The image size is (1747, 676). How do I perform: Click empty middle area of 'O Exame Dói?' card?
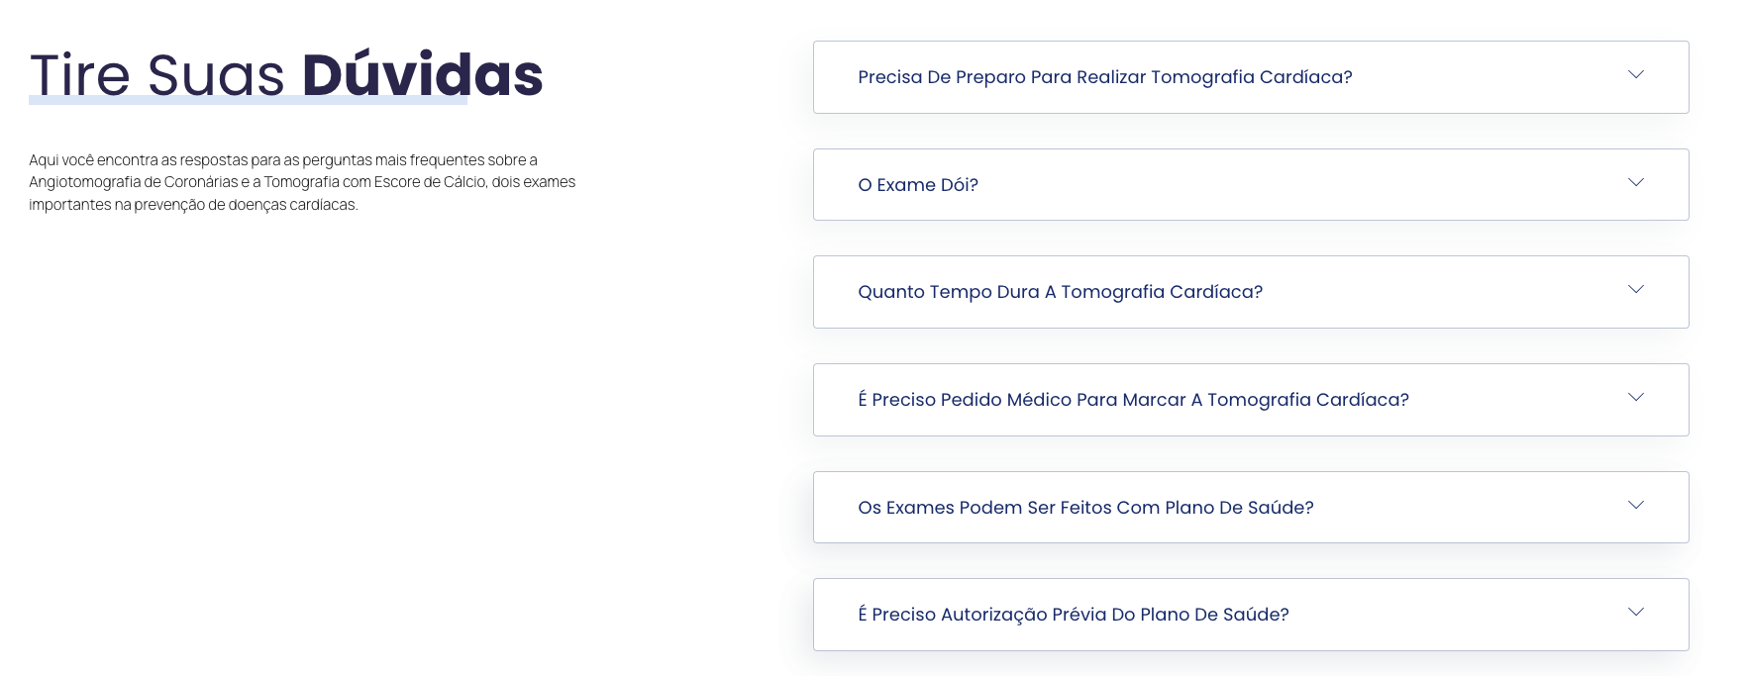tap(1287, 185)
